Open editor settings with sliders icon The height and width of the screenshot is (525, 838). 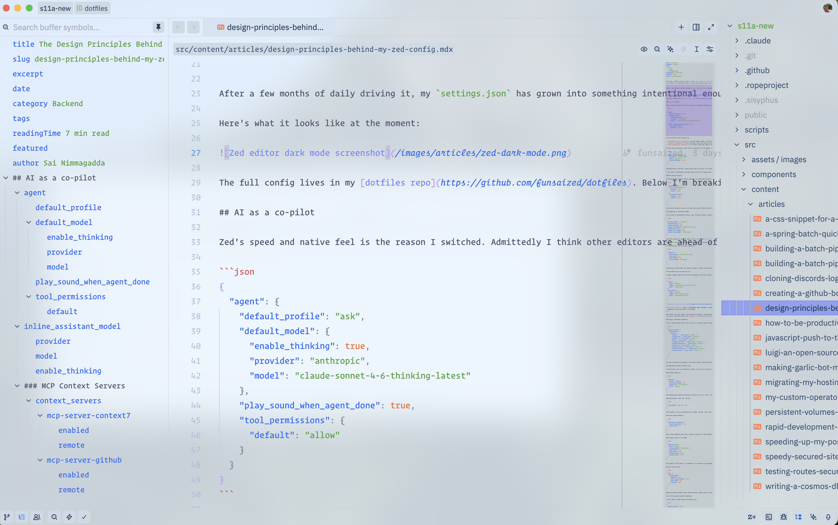coord(710,49)
